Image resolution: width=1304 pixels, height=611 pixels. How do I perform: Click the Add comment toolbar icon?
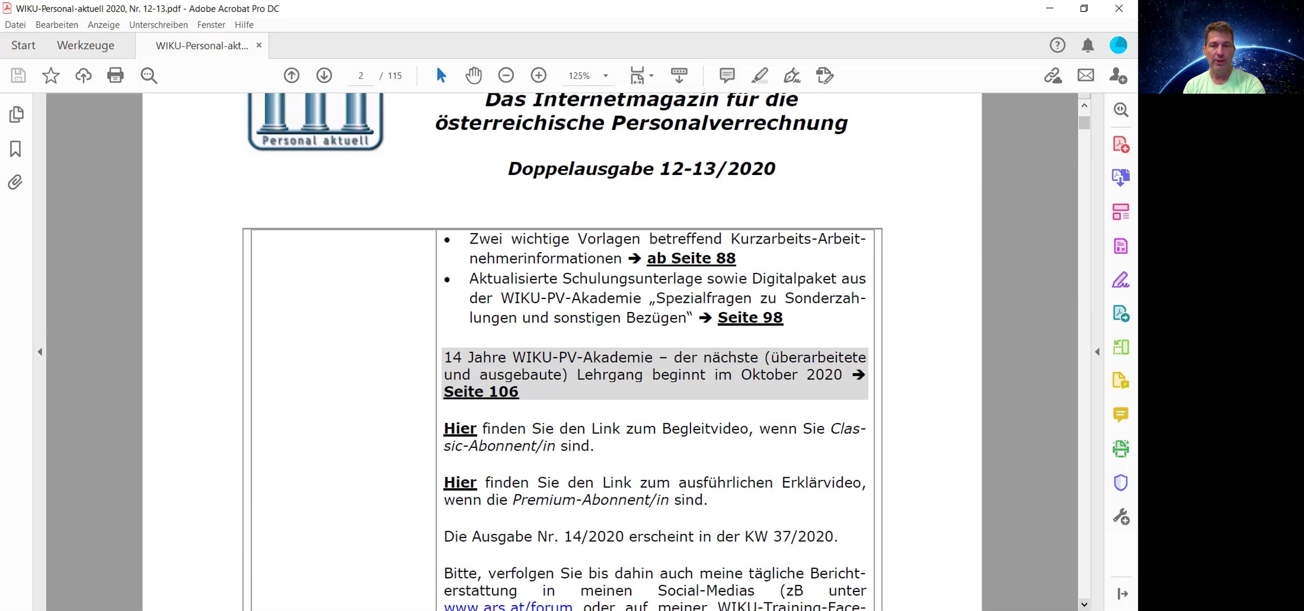(x=727, y=76)
